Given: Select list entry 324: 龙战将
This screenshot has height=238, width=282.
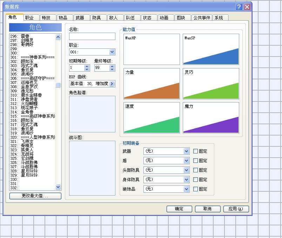Looking at the screenshot, I should [x=33, y=154].
